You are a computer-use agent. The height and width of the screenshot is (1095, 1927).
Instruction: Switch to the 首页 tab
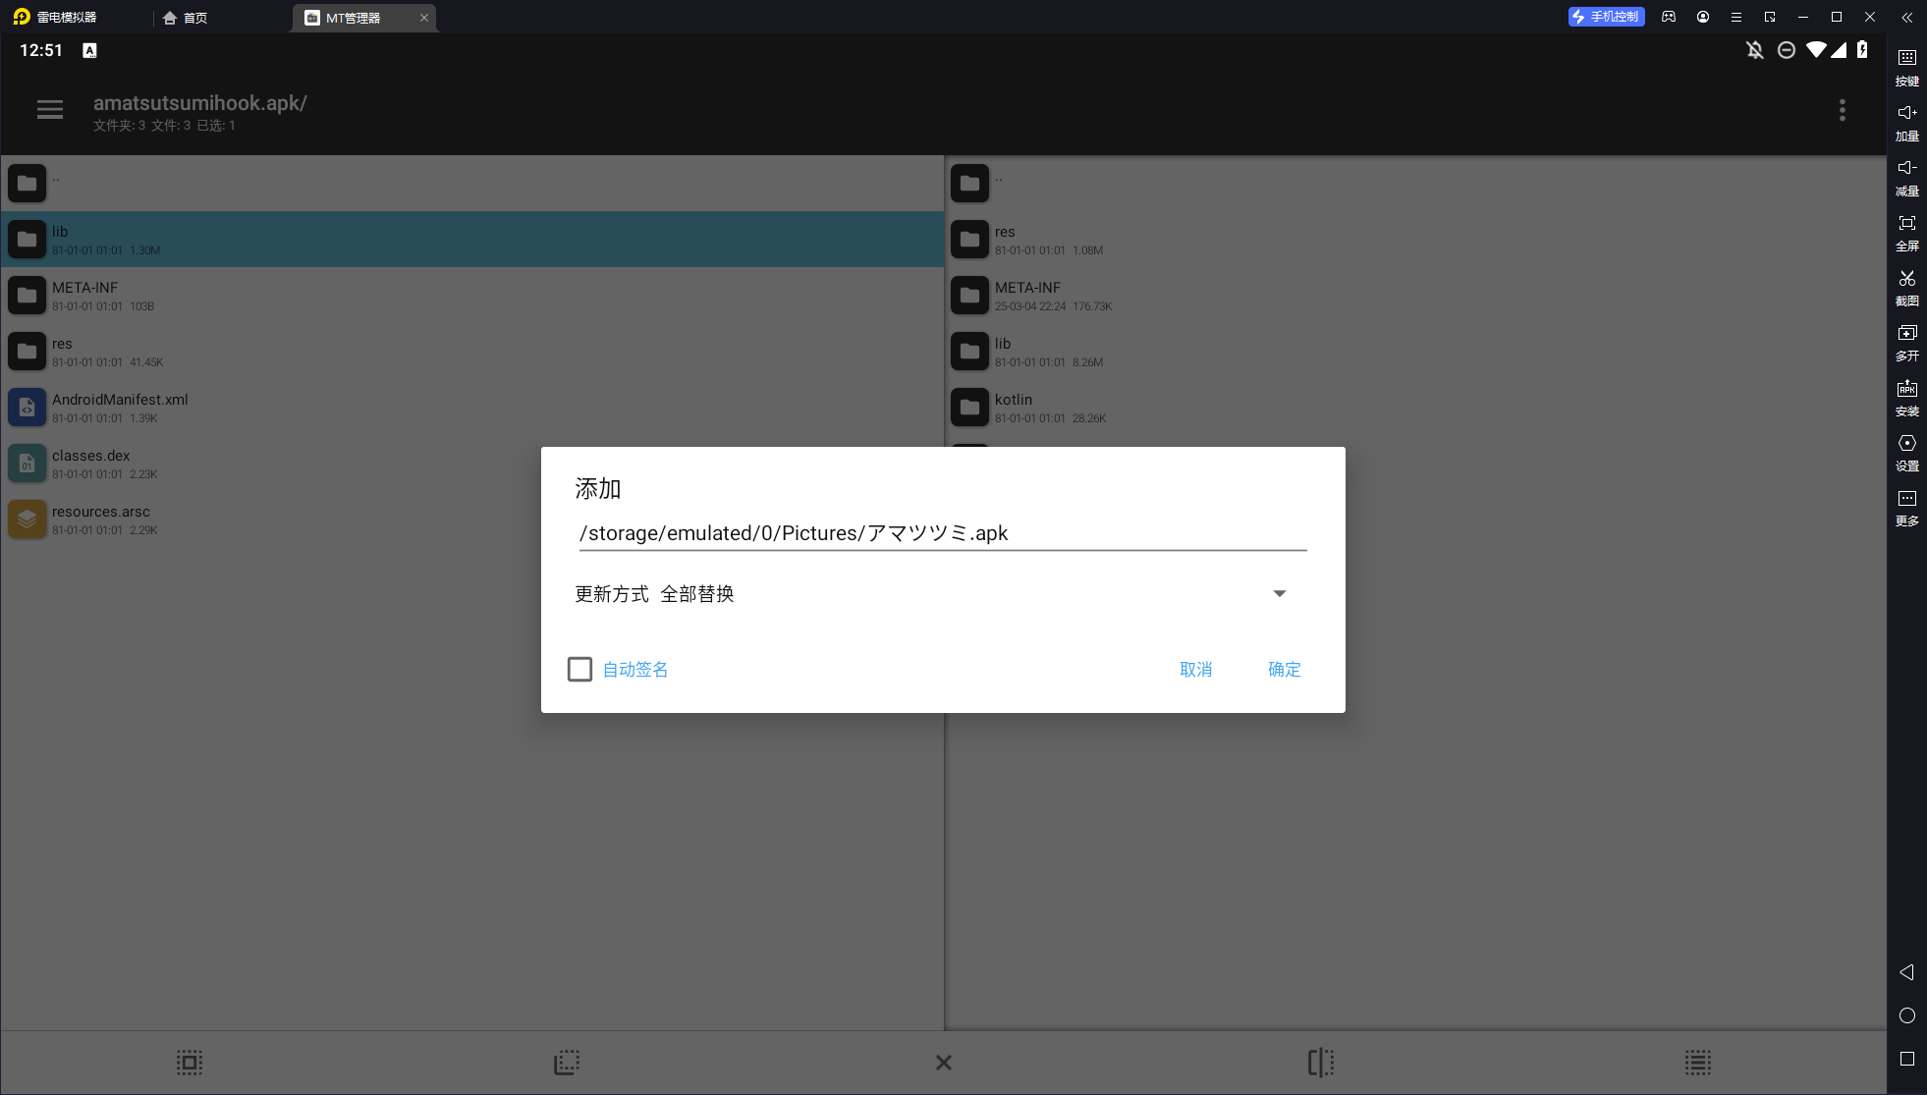[x=186, y=18]
